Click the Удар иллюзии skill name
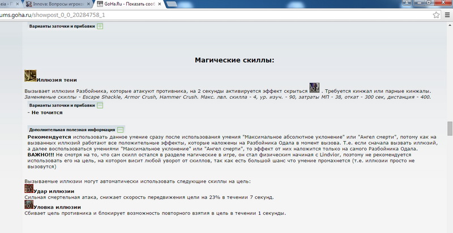Viewport: 453px width, 233px height. 51,191
